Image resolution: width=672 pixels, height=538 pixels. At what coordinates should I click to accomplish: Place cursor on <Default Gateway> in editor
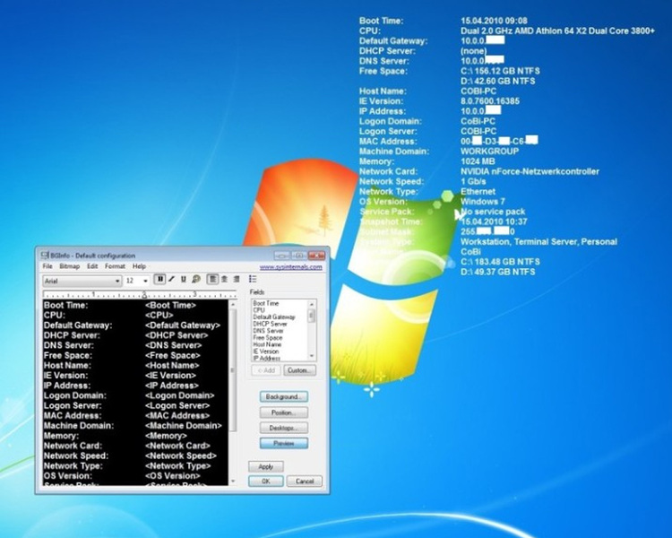click(x=183, y=325)
